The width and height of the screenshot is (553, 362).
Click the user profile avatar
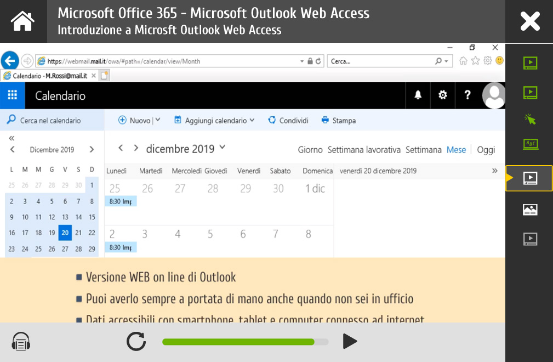(x=494, y=95)
